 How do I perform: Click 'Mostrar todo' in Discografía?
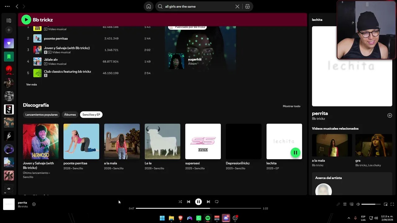292,106
